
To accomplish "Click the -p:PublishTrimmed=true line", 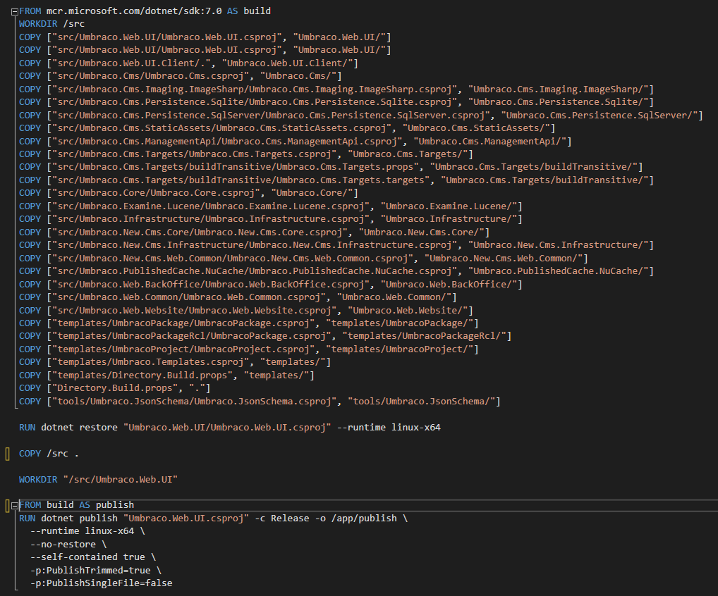I will coord(96,571).
